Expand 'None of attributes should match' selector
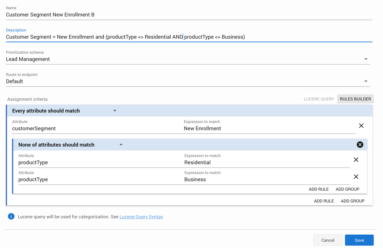Viewport: 383px width, 248px height. (x=121, y=145)
